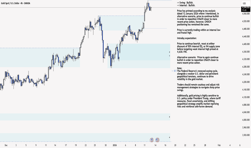Click the Dec label on the time axis
This screenshot has width=251, height=148.
[6, 145]
